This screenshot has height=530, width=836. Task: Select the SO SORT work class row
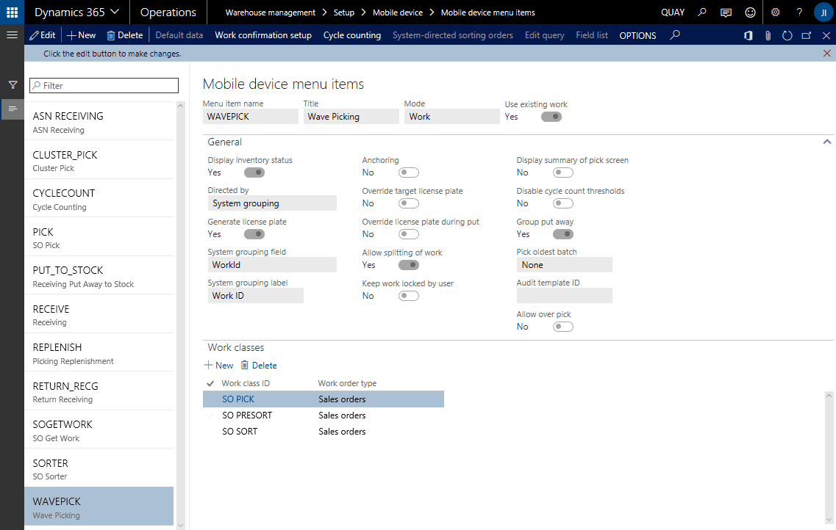tap(323, 432)
